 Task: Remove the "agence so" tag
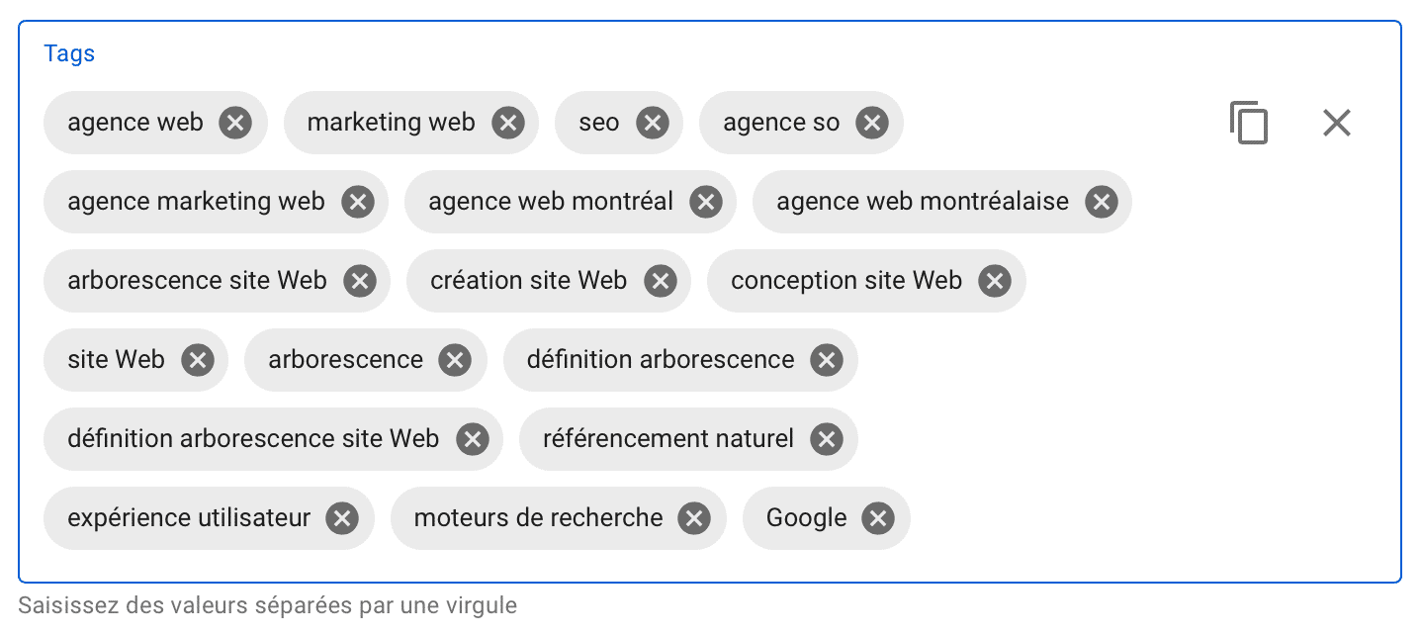(x=871, y=123)
